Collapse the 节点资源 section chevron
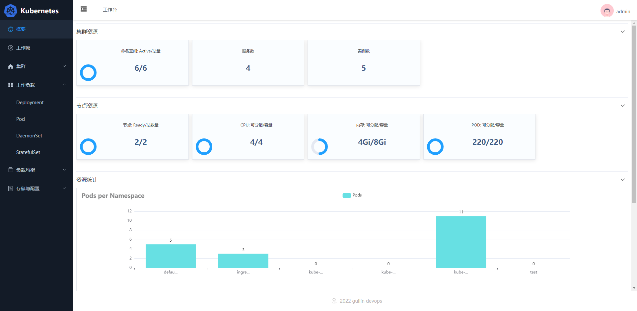 point(622,106)
